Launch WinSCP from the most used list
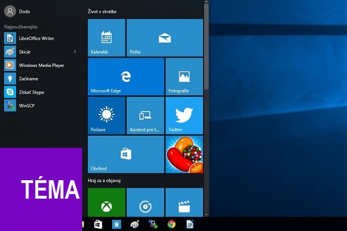This screenshot has height=231, width=347. 40,106
